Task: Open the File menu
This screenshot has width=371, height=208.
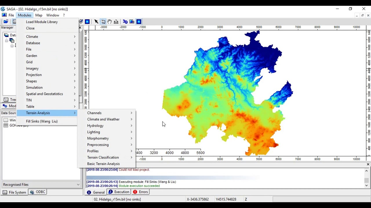Action: (x=11, y=15)
